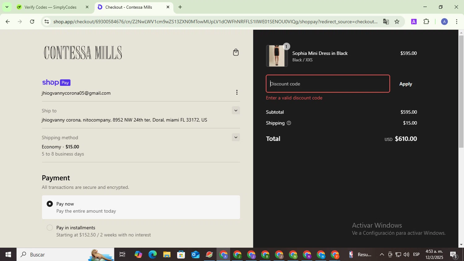Click the Subtotal $595.00 value
Image resolution: width=464 pixels, height=261 pixels.
coord(408,112)
